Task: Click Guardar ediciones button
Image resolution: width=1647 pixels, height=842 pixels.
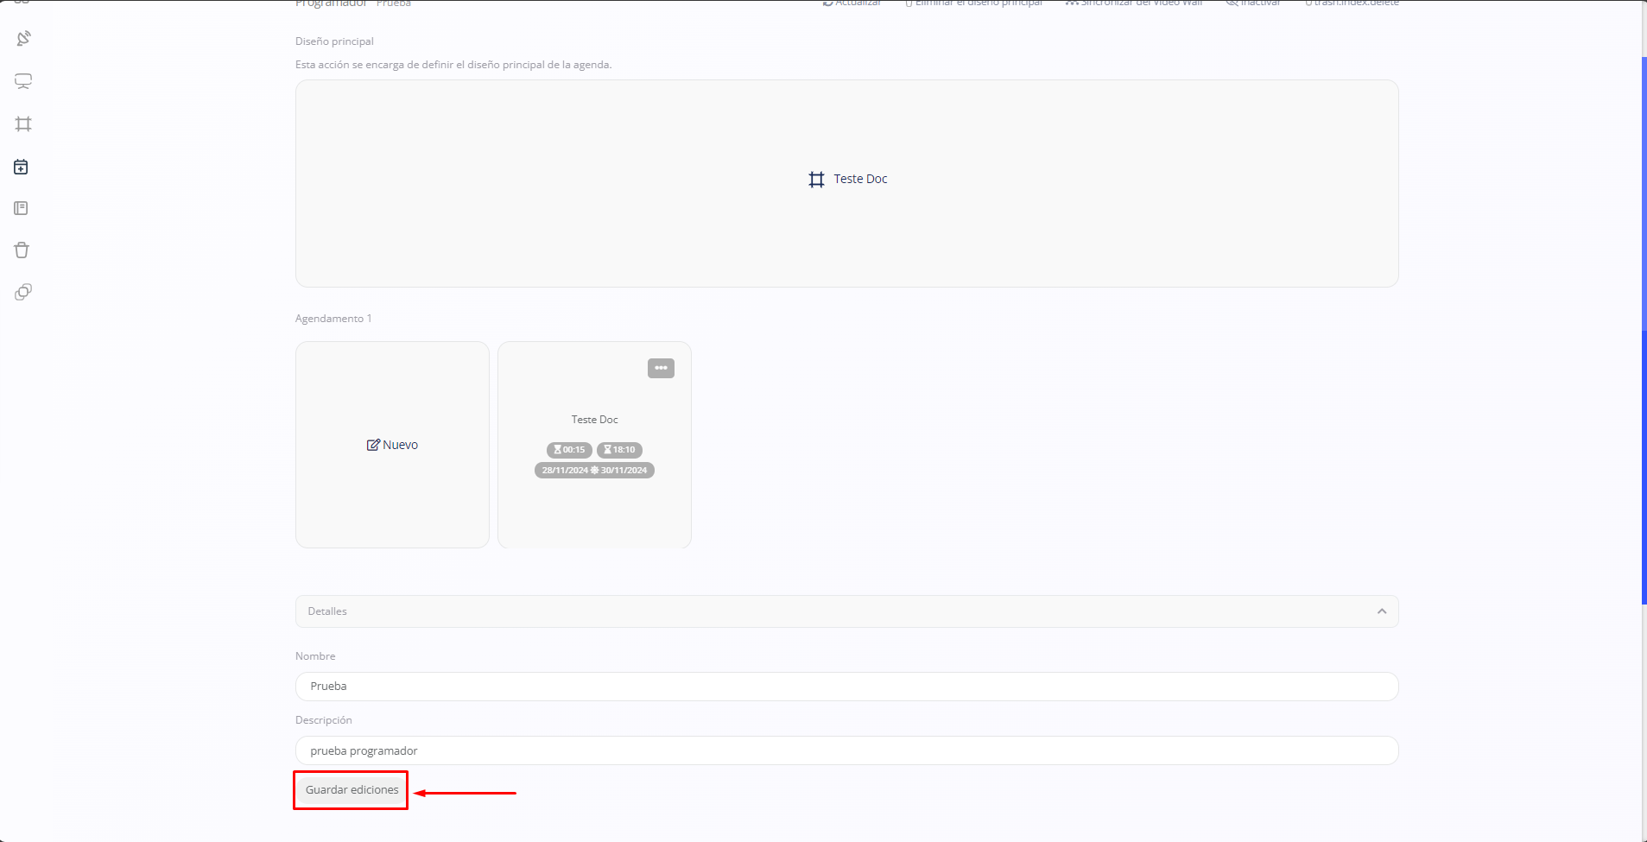Action: pyautogui.click(x=352, y=790)
